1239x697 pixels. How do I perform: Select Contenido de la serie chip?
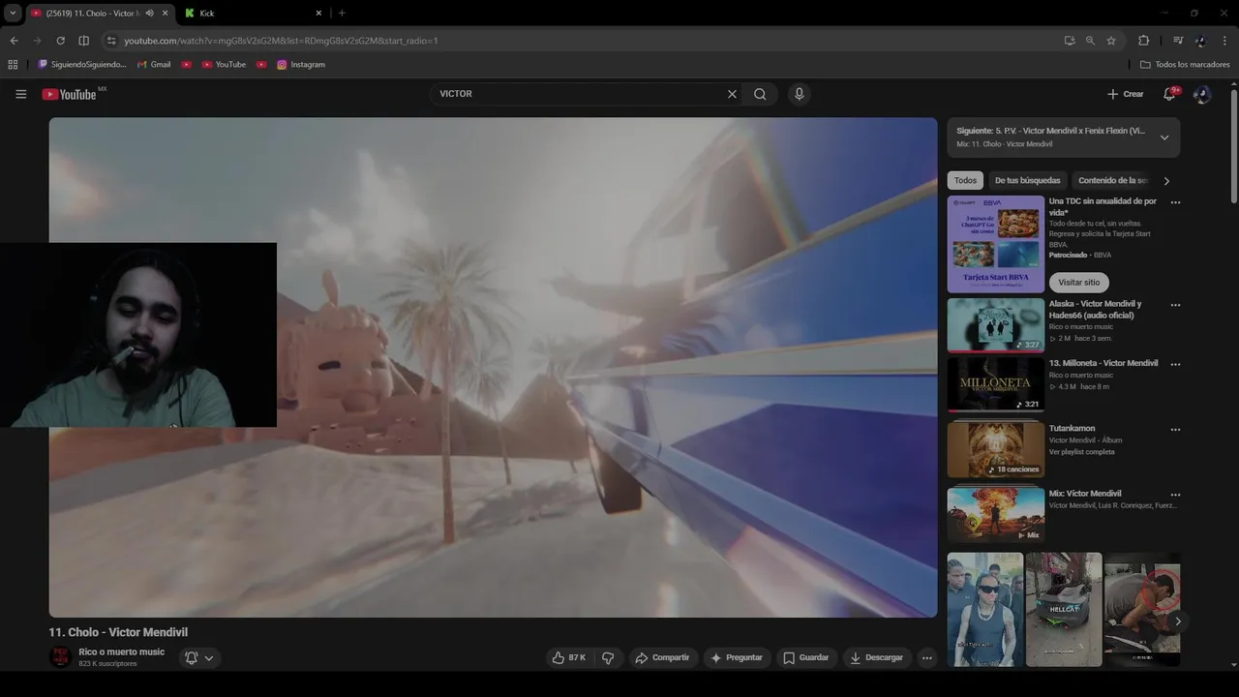point(1113,180)
